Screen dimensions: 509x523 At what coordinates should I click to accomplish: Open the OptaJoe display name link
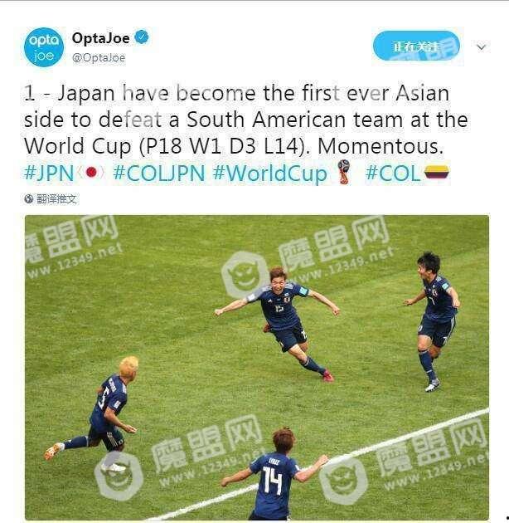point(101,38)
